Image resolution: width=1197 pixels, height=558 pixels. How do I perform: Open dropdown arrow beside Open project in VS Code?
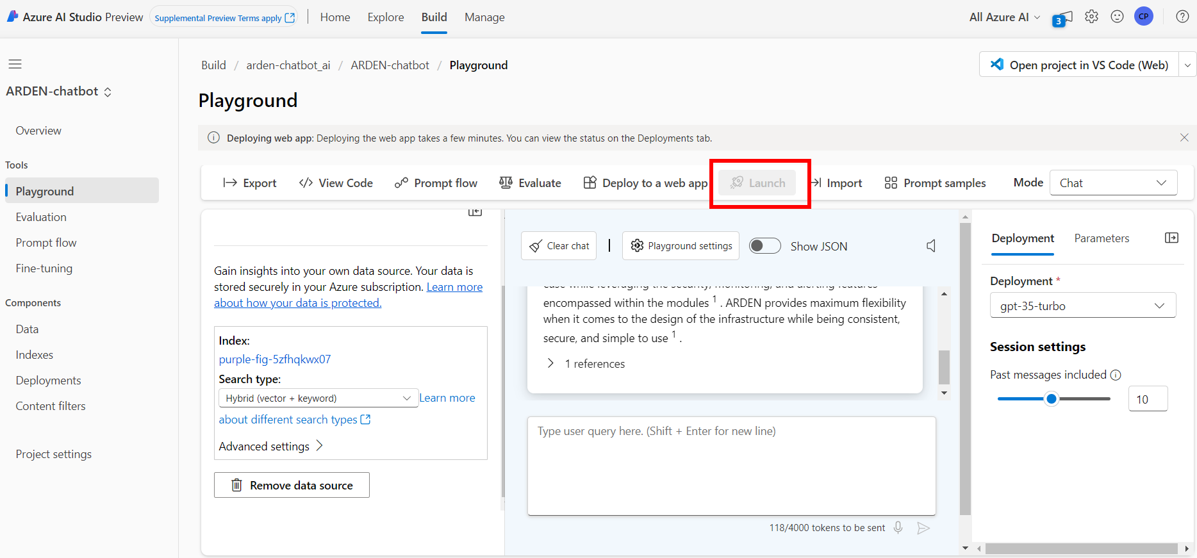tap(1187, 65)
